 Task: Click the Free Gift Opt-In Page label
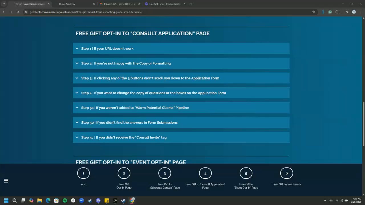tap(124, 186)
